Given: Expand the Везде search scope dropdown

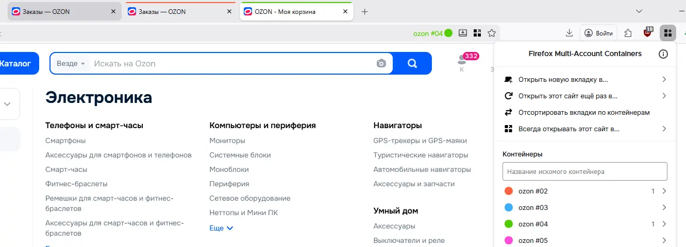Looking at the screenshot, I should click(x=71, y=63).
